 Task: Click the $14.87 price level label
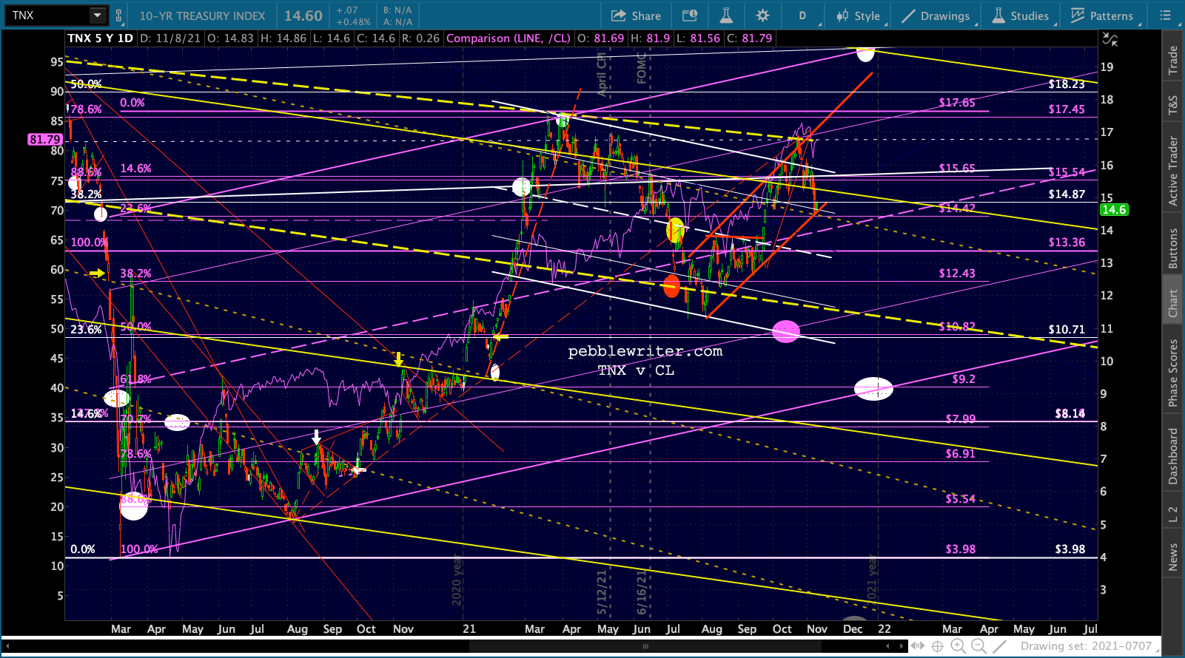click(1067, 194)
